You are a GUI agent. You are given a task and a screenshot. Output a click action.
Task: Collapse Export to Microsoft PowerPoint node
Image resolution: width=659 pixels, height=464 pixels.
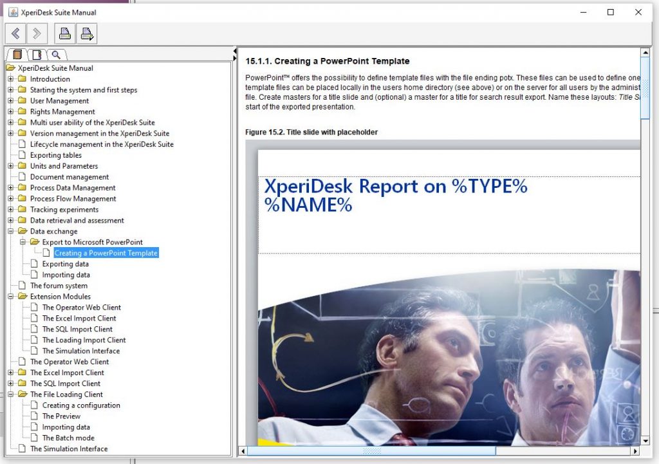point(23,242)
